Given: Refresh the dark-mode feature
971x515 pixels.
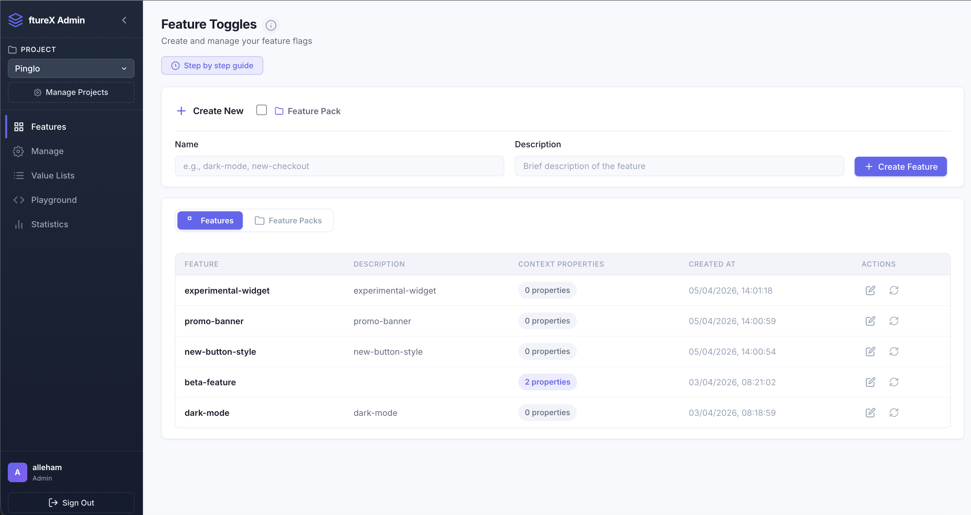Looking at the screenshot, I should [x=895, y=413].
